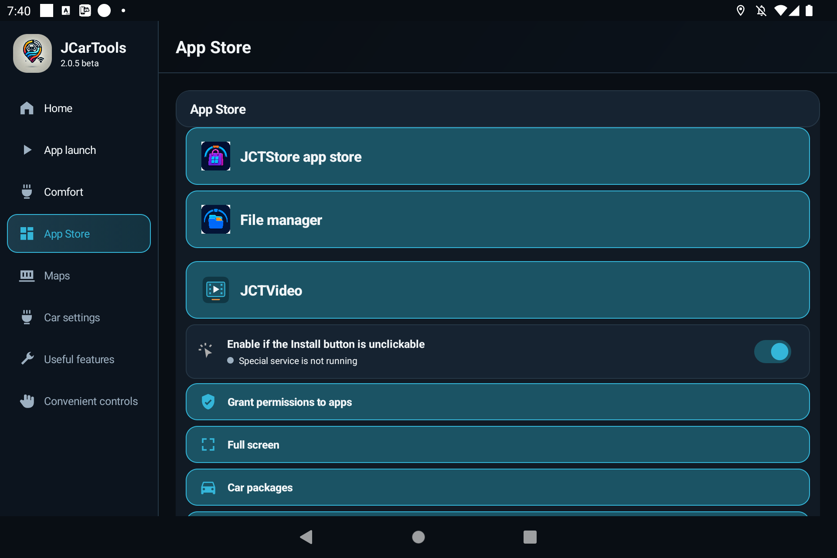
Task: Open Convenient controls section
Action: coord(79,401)
